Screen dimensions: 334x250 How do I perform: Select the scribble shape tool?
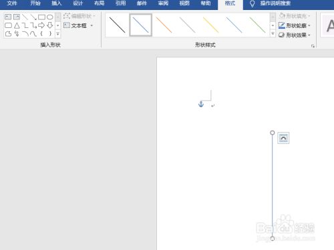click(17, 34)
